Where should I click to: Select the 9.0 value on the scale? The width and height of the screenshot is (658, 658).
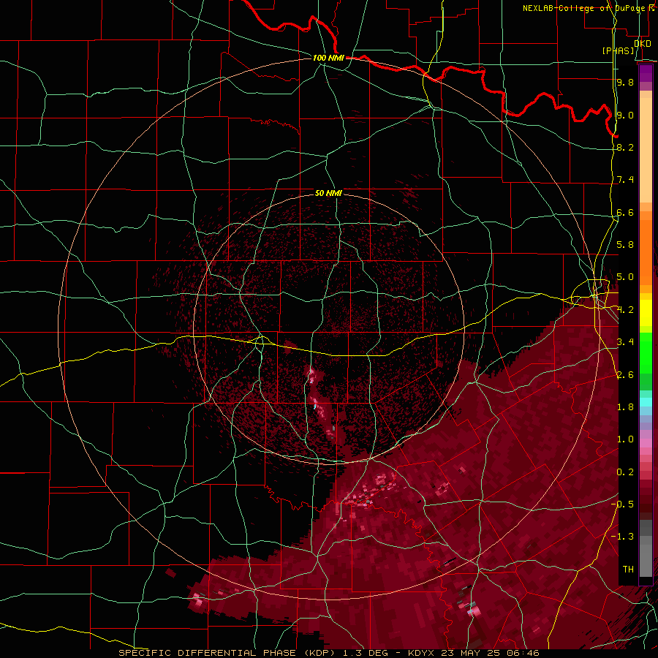click(x=625, y=115)
